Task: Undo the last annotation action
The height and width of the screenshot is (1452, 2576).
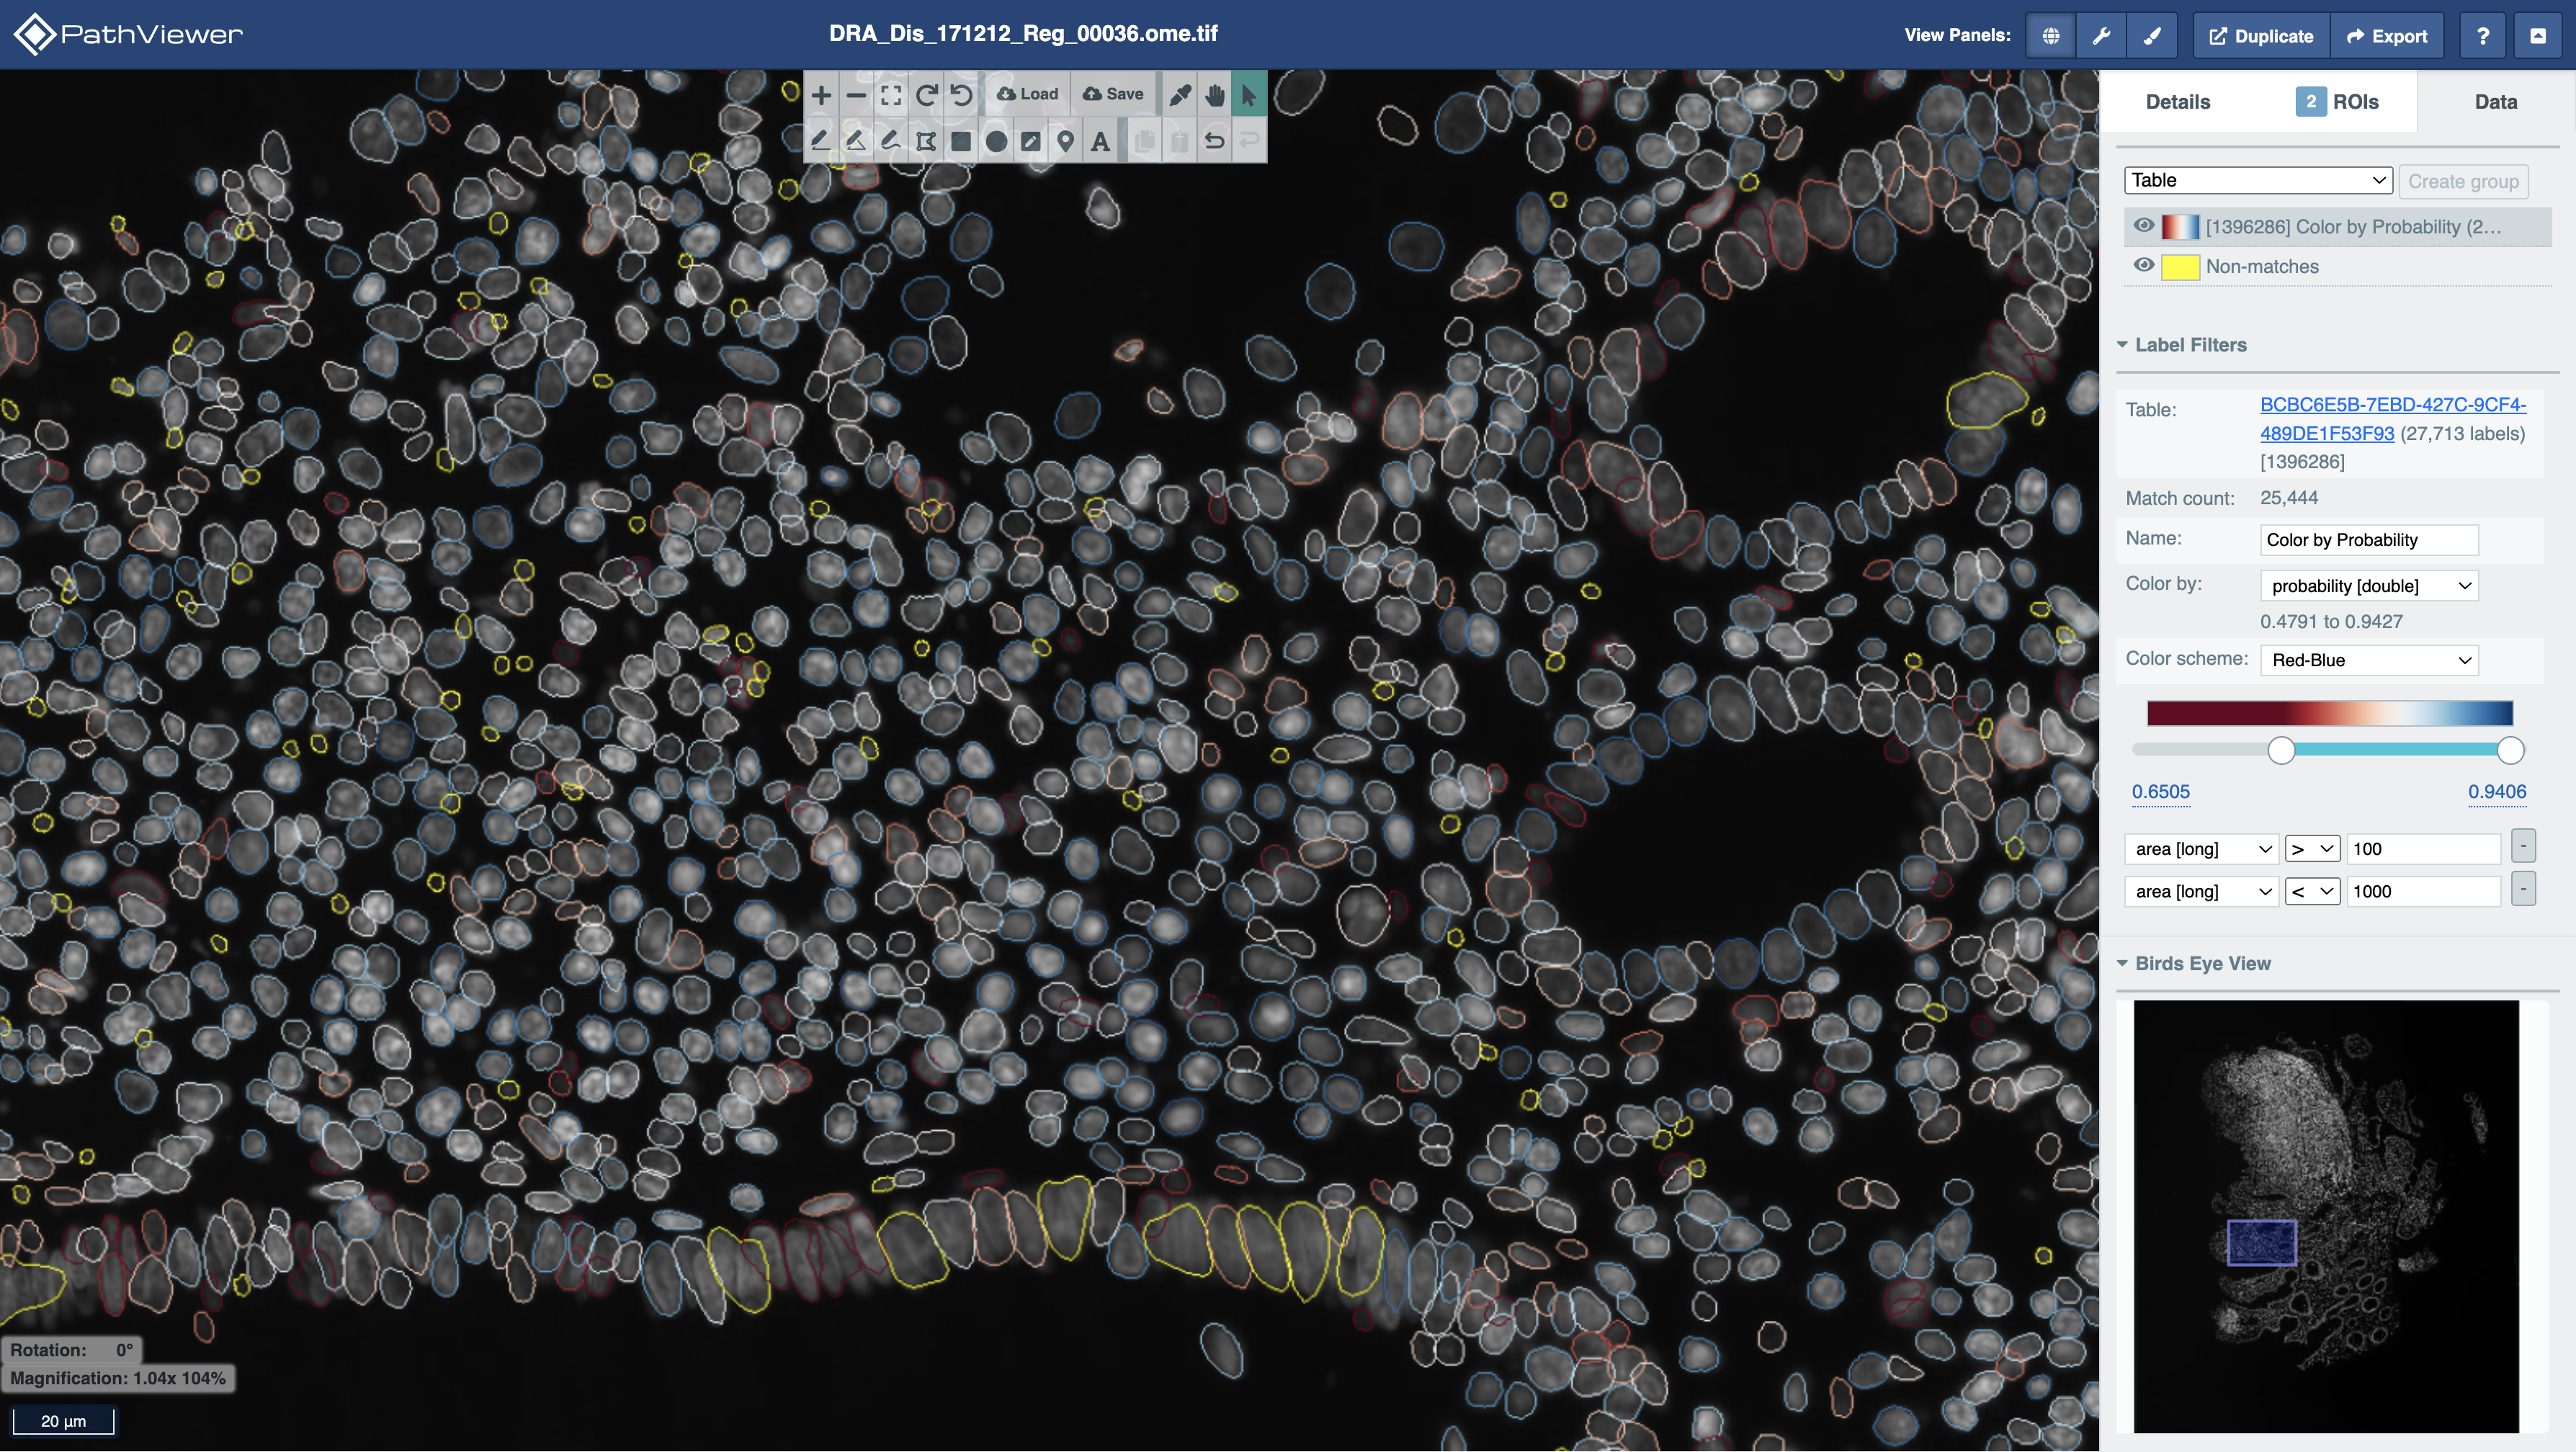Action: tap(1215, 141)
